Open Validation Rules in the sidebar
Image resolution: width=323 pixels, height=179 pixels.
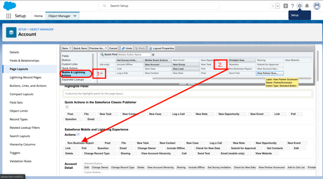point(20,161)
